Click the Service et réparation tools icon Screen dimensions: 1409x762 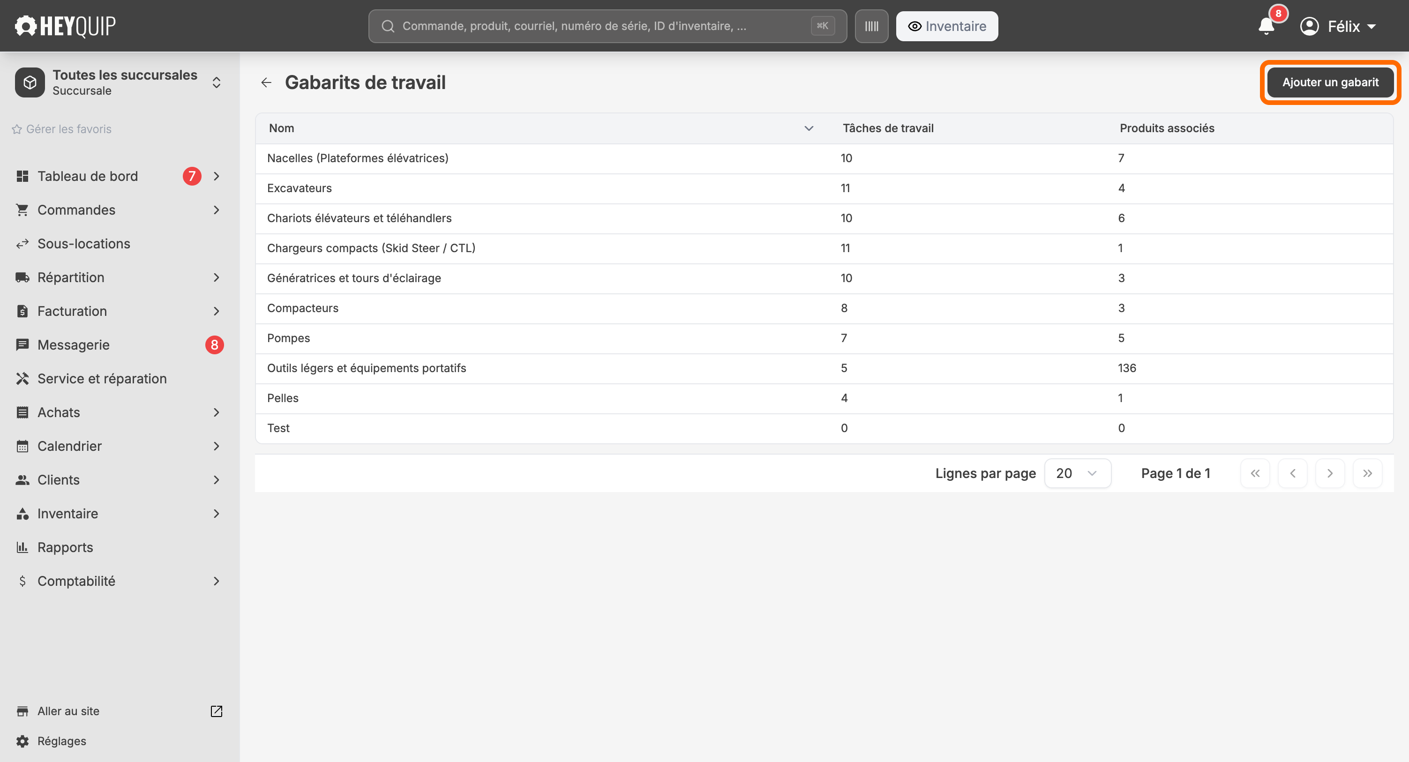22,379
